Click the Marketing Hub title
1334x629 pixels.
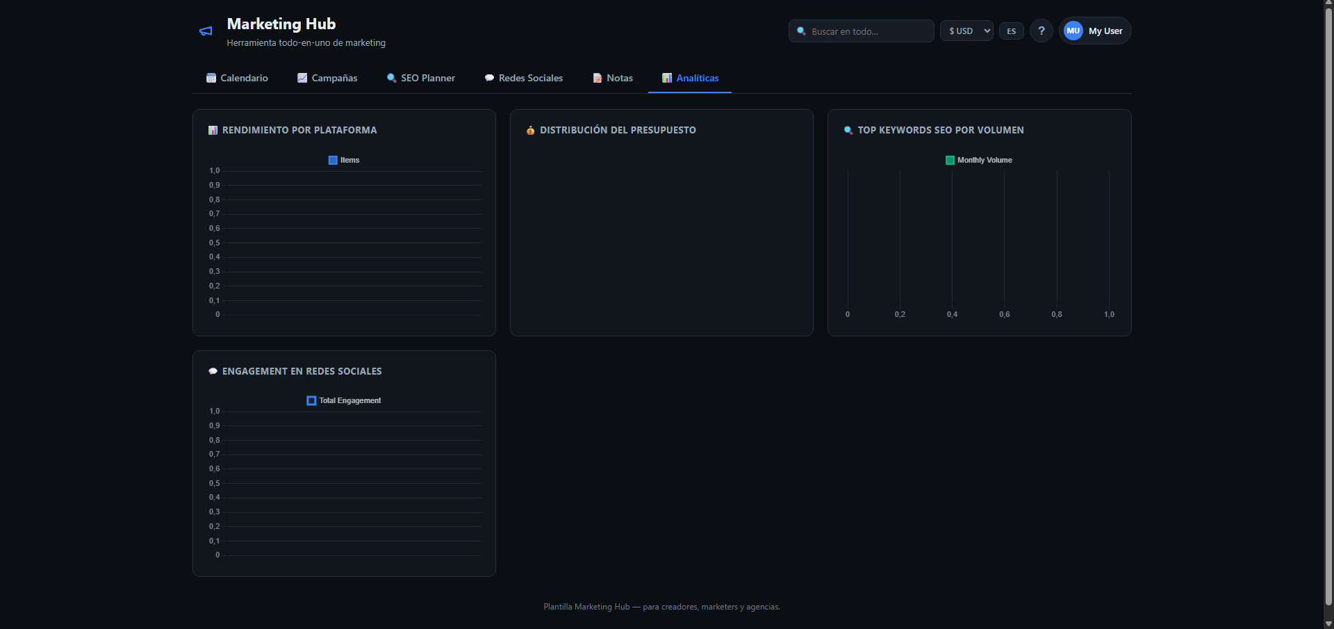click(x=281, y=24)
